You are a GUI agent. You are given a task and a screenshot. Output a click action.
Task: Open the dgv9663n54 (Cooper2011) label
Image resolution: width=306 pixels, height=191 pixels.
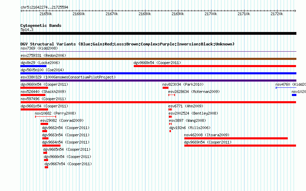click(66, 135)
